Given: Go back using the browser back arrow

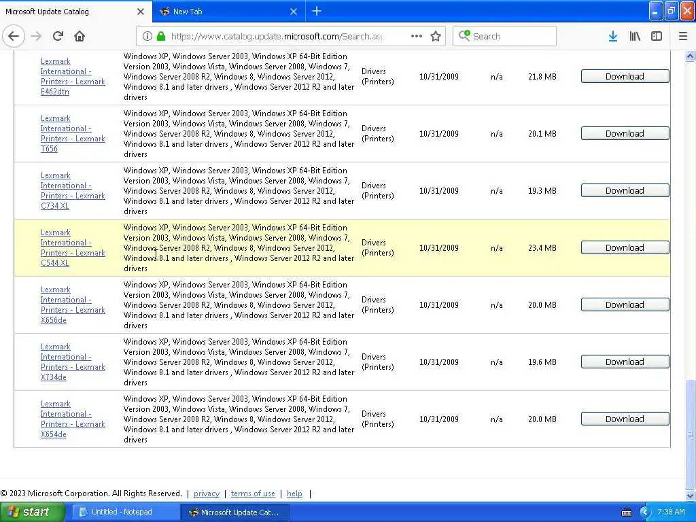Looking at the screenshot, I should click(14, 36).
